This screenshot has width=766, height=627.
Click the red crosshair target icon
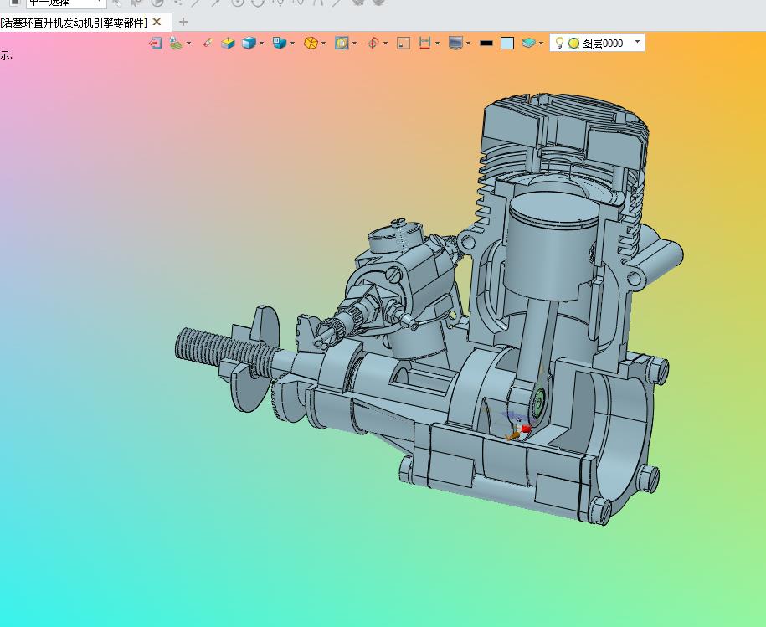point(373,43)
